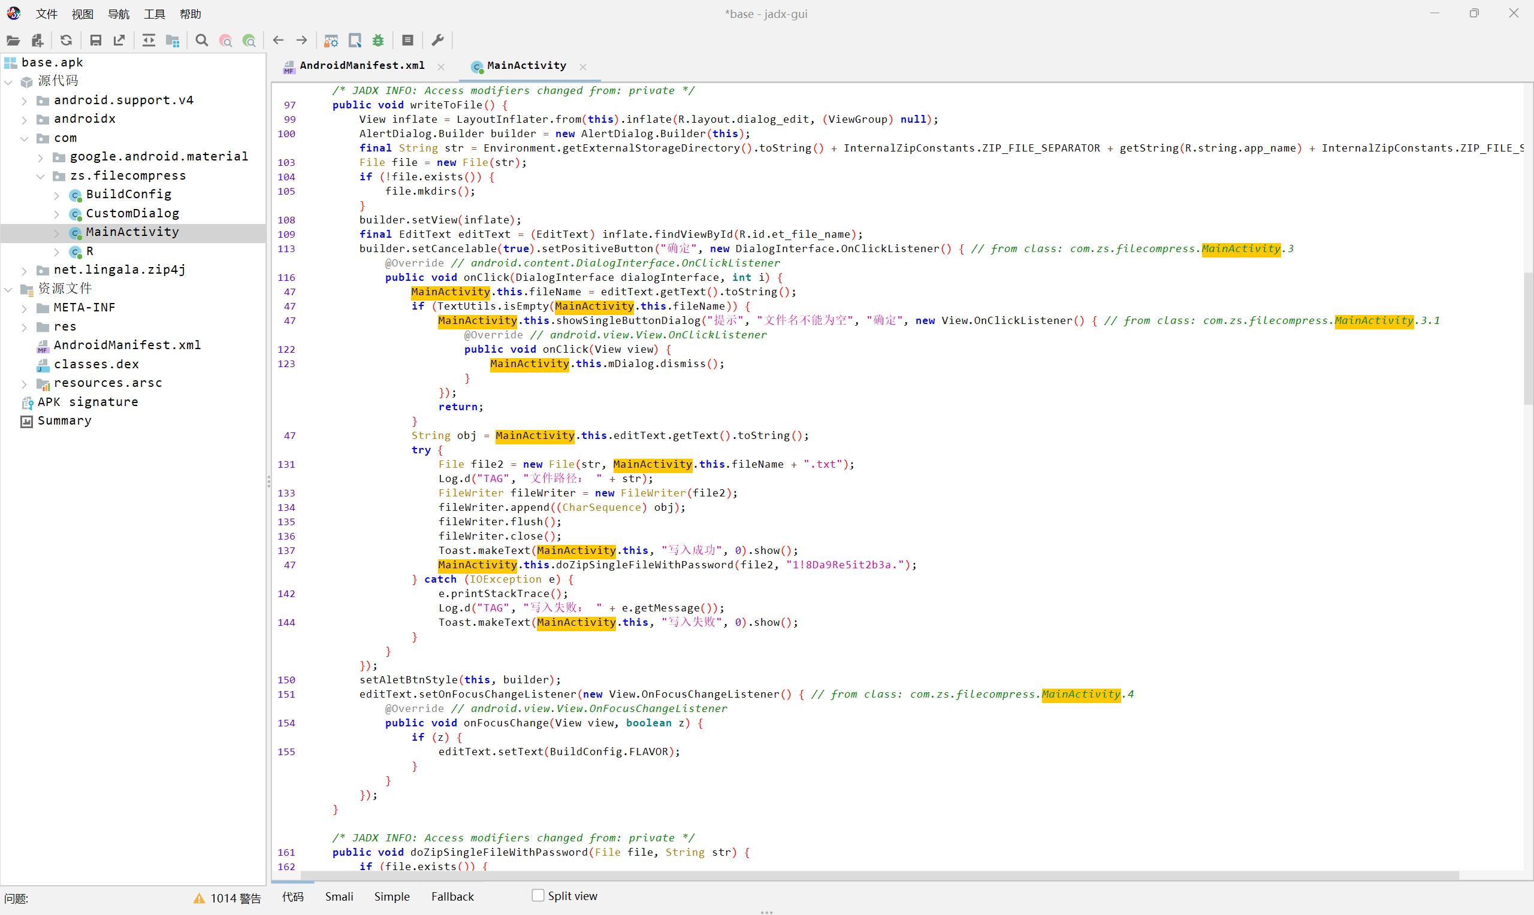
Task: Click the warning triangle icon in status bar
Action: tap(198, 898)
